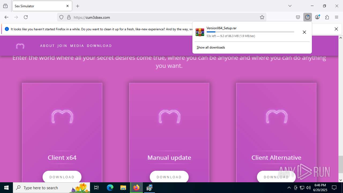Click the site logo in the header
343x193 pixels.
pyautogui.click(x=20, y=46)
